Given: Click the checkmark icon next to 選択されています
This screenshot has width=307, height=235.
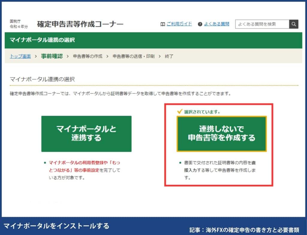Looking at the screenshot, I should click(x=180, y=112).
